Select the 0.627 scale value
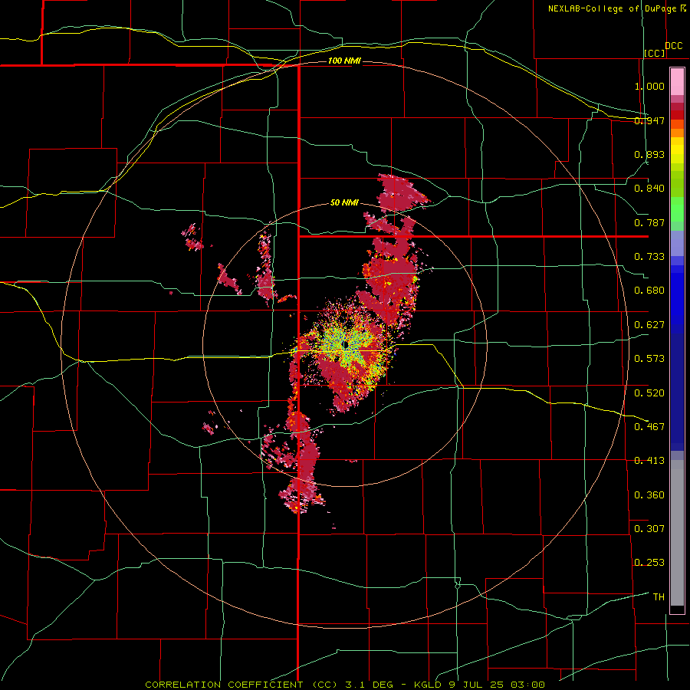Image resolution: width=690 pixels, height=690 pixels. click(x=649, y=325)
